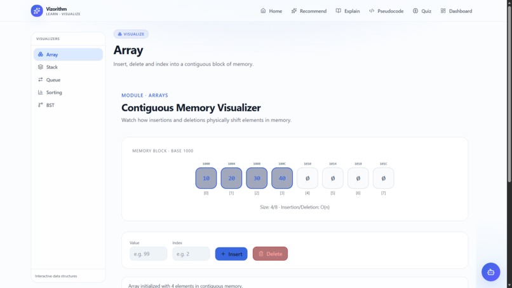Click the memory cell containing 10

206,178
